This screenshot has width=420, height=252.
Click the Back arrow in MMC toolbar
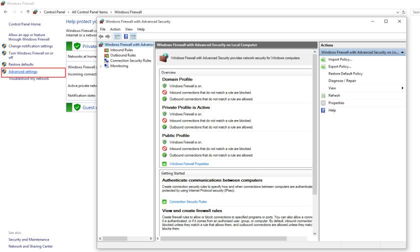click(101, 36)
